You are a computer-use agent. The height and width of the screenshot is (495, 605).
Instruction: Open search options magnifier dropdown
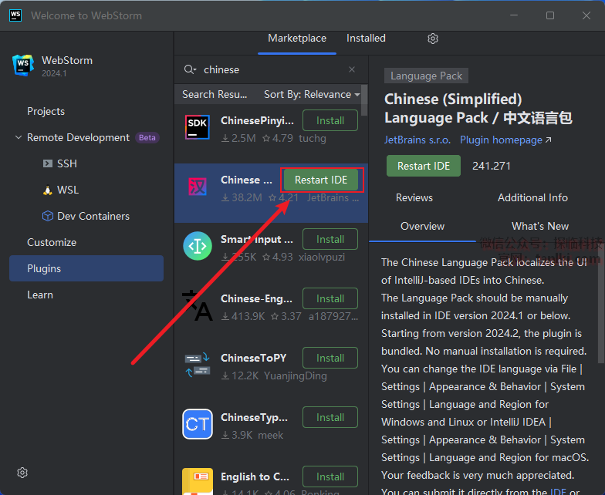(190, 69)
